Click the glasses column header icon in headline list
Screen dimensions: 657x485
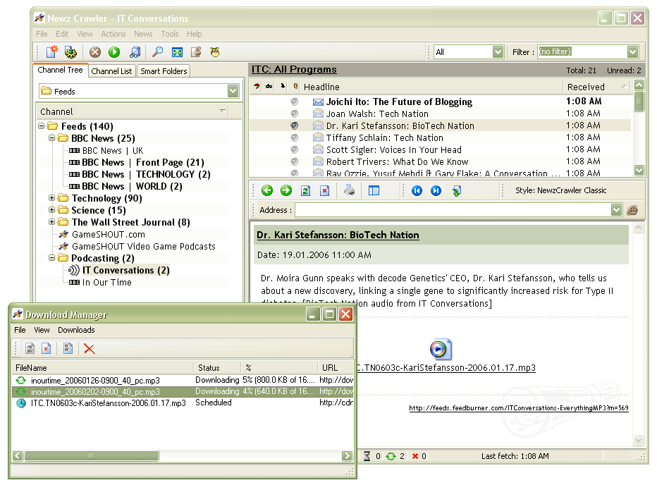point(269,86)
